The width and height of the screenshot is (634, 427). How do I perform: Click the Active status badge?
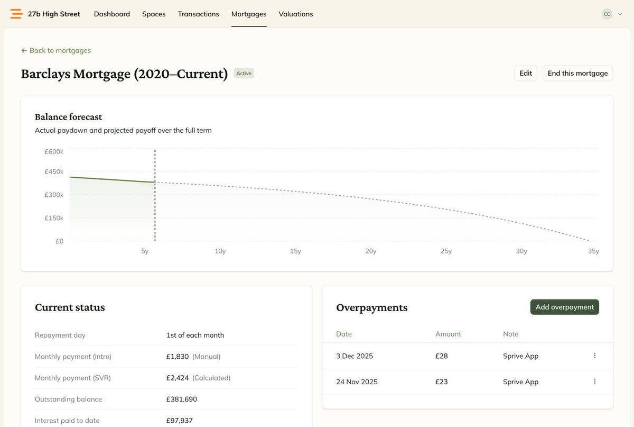click(244, 74)
